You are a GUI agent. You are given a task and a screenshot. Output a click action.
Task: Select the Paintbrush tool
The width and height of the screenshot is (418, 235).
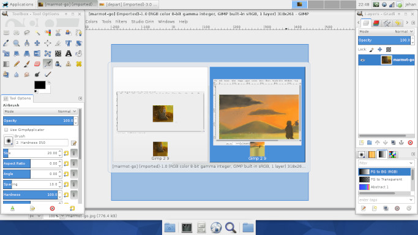tap(27, 64)
